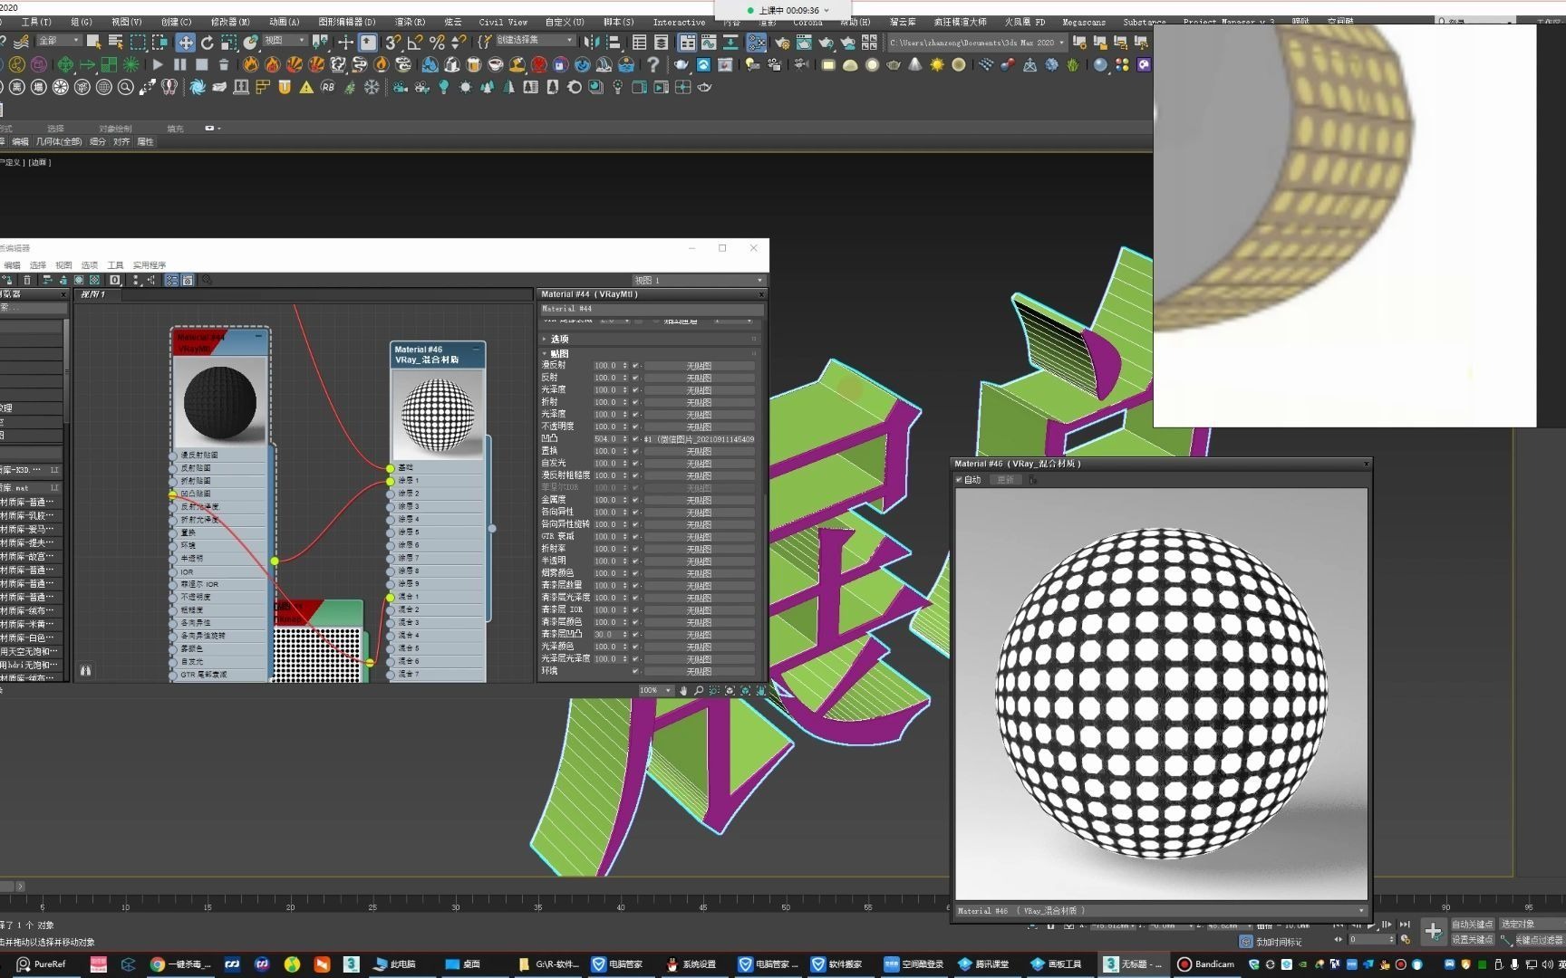The height and width of the screenshot is (978, 1566).
Task: Click the 凹凸 amount spinner
Action: click(x=624, y=439)
